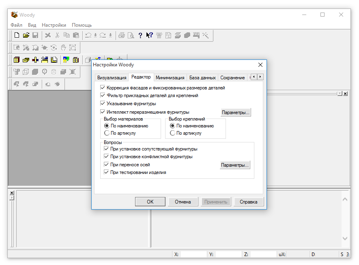
Task: Click the sigma calculation sheet icon
Action: coord(168,35)
